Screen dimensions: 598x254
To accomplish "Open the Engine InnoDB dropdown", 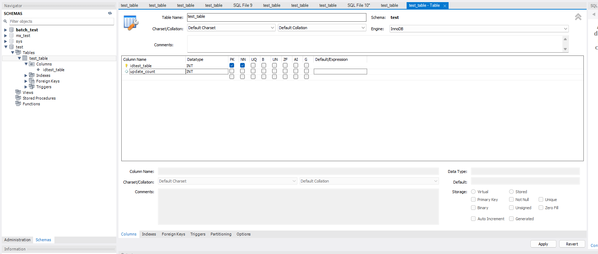I will pyautogui.click(x=479, y=29).
